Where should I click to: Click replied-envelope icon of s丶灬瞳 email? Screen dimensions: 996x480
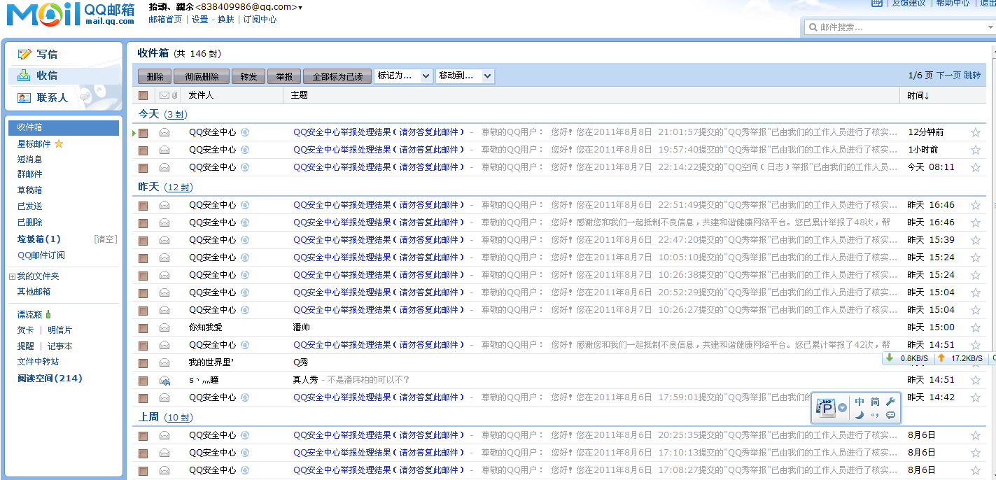(x=164, y=380)
